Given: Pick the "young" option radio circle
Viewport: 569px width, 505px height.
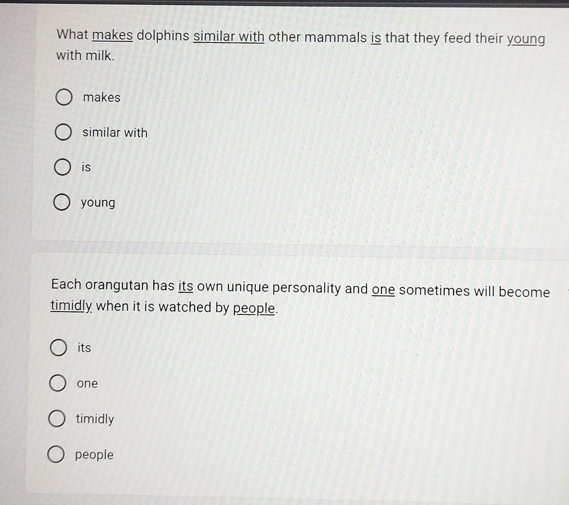Looking at the screenshot, I should (x=61, y=202).
